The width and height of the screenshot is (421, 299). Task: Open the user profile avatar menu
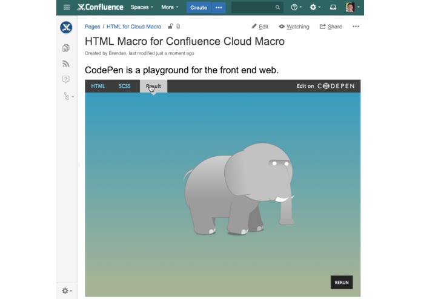pos(353,7)
